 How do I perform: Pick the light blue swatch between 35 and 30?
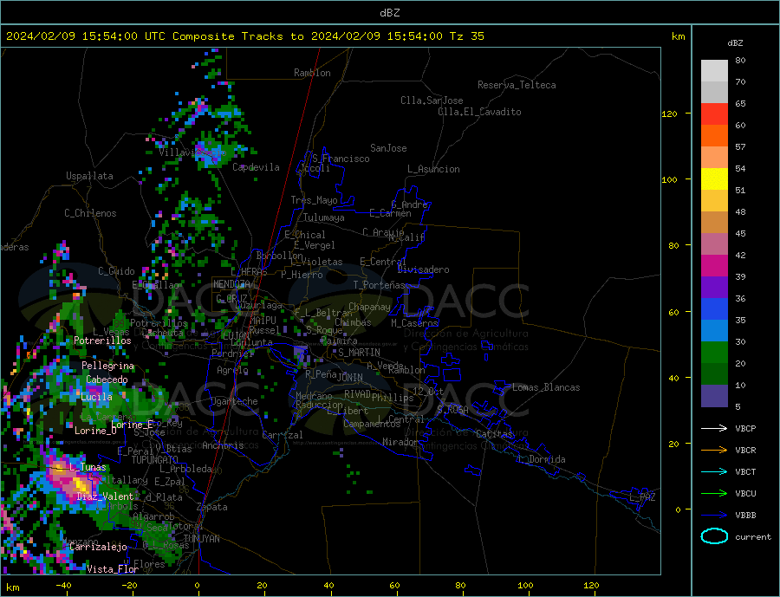714,331
